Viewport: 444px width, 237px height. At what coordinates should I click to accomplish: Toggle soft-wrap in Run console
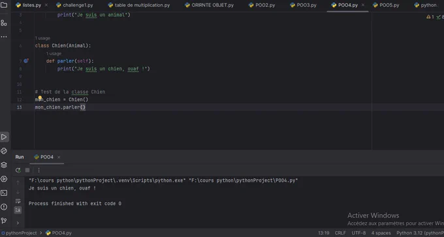click(18, 201)
